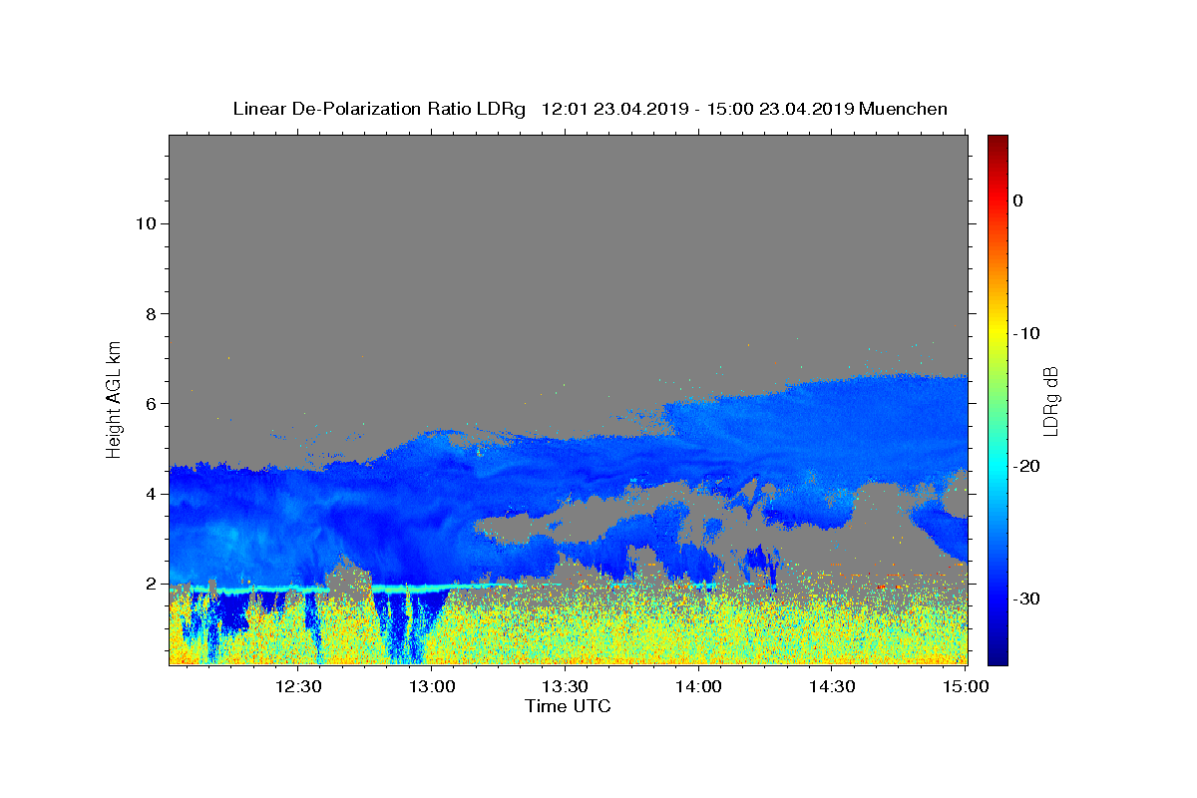The height and width of the screenshot is (798, 1197).
Task: Click the "Time UTC" axis label
Action: [568, 706]
